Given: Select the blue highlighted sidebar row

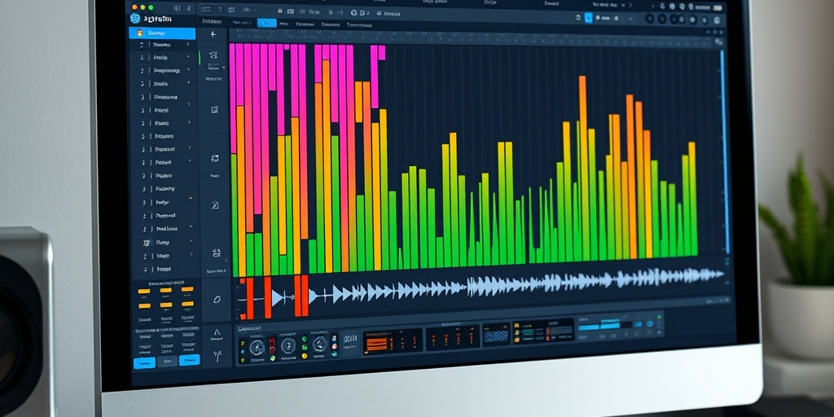Looking at the screenshot, I should [x=162, y=33].
